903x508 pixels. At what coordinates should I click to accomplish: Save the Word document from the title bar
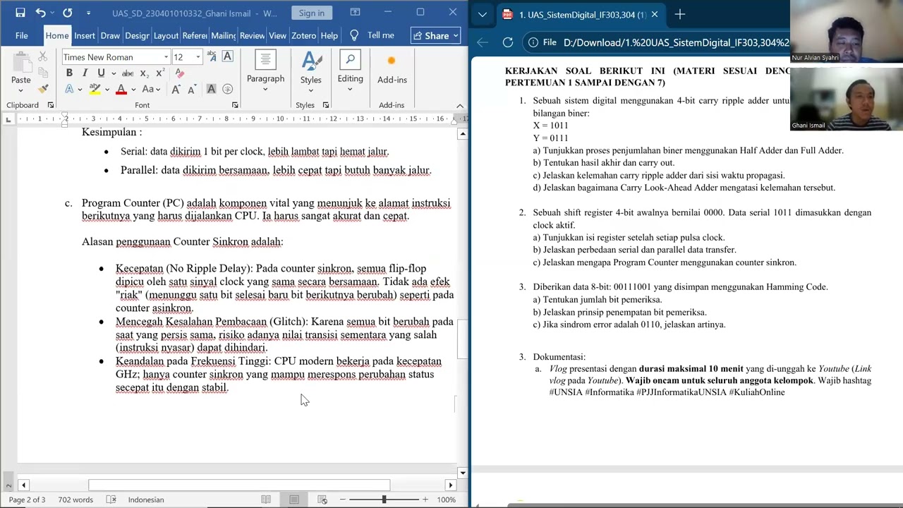coord(20,13)
